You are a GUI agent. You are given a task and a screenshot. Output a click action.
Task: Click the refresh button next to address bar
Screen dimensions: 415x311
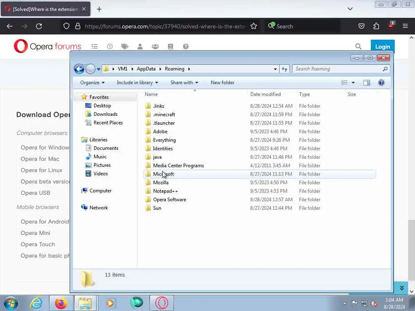click(x=285, y=69)
